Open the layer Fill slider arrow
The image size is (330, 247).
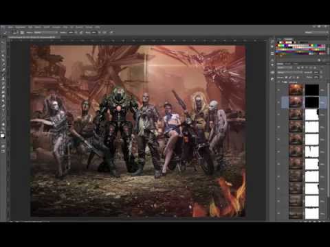pyautogui.click(x=322, y=78)
